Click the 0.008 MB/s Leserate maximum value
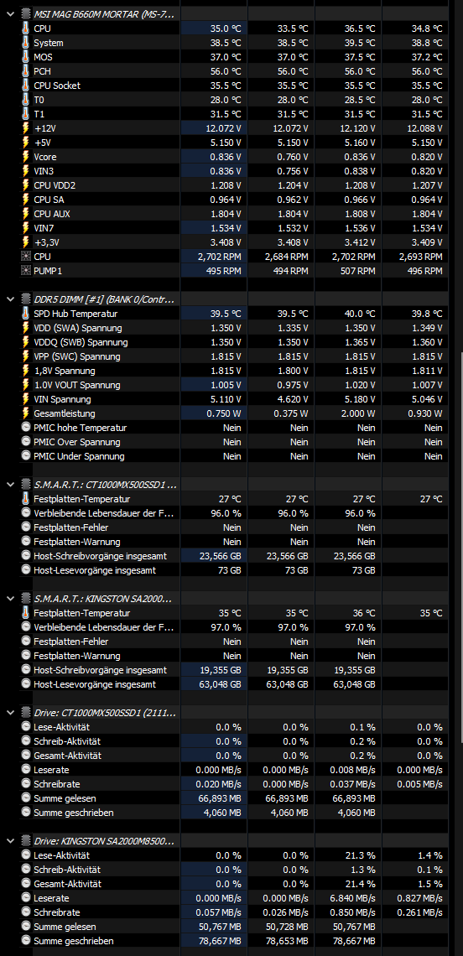Image resolution: width=463 pixels, height=956 pixels. click(x=351, y=770)
